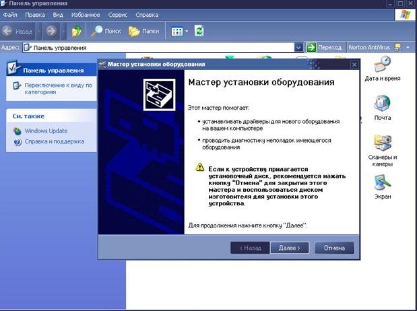Open the Дата и время icon

point(382,69)
